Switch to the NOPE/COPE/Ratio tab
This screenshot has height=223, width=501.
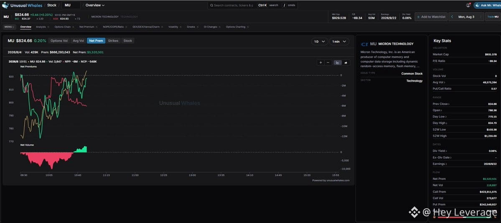pyautogui.click(x=113, y=27)
